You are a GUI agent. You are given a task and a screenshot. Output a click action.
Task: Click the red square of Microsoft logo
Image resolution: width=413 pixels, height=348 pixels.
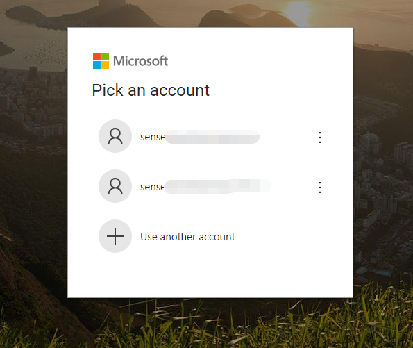click(x=96, y=56)
